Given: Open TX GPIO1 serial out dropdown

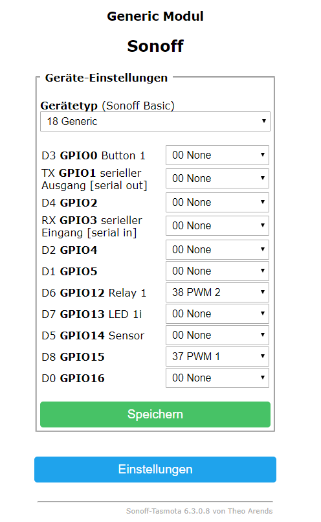Looking at the screenshot, I should click(217, 179).
